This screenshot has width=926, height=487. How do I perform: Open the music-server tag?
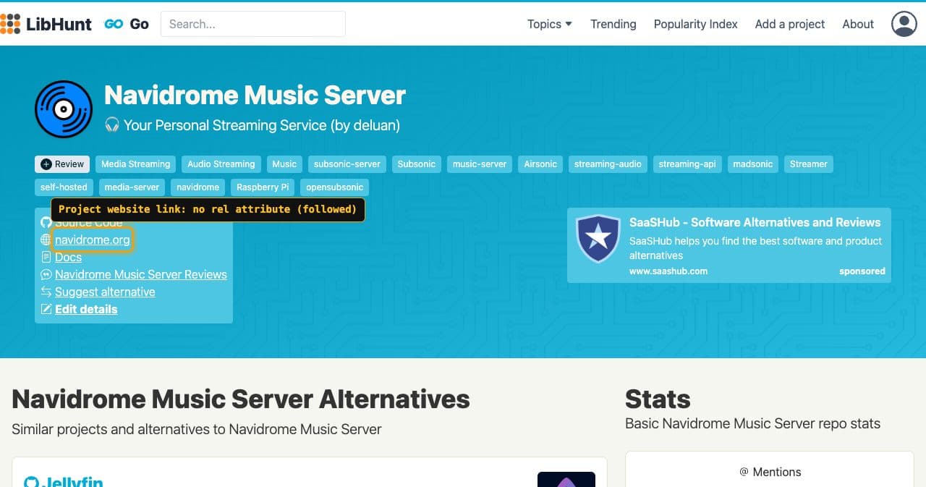click(480, 164)
